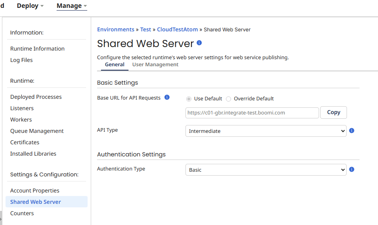Navigate to Deployed Processes in sidebar
Viewport: 378px width, 225px height.
point(36,97)
